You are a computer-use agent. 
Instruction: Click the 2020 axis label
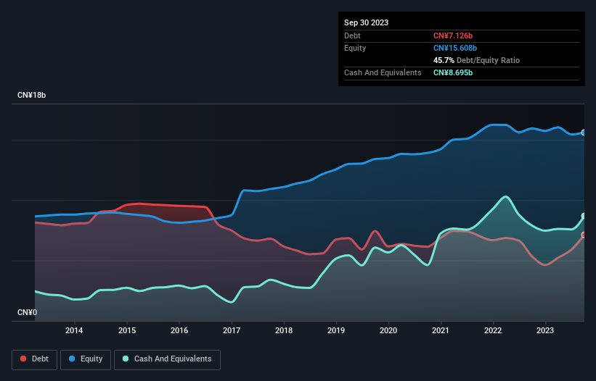point(388,330)
